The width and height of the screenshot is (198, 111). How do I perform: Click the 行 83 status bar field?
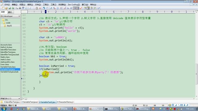pyautogui.click(x=135, y=105)
